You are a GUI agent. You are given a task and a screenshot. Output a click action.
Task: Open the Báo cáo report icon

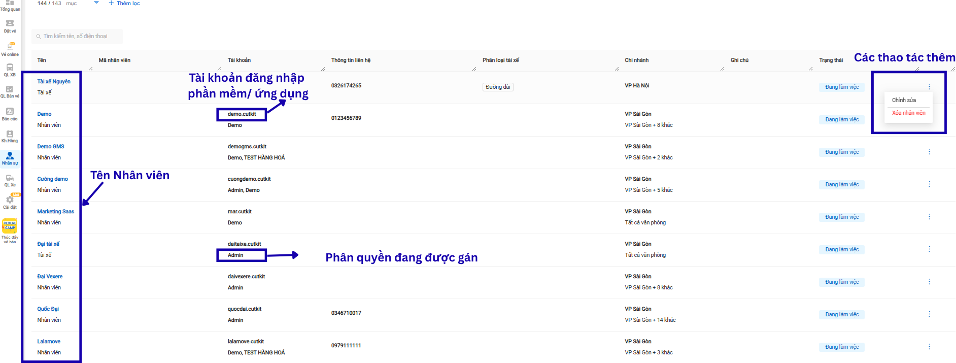click(10, 111)
